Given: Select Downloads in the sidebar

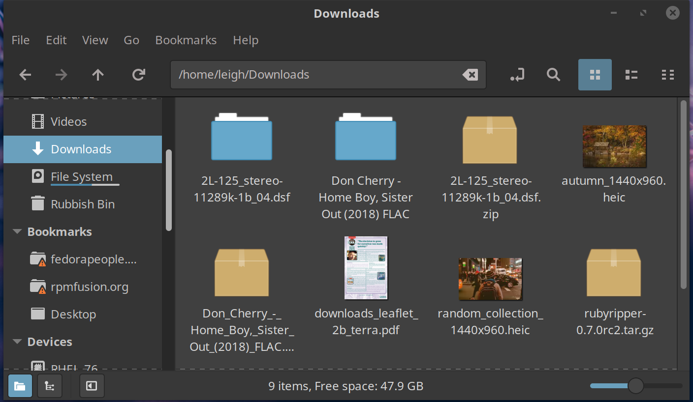Looking at the screenshot, I should [83, 149].
